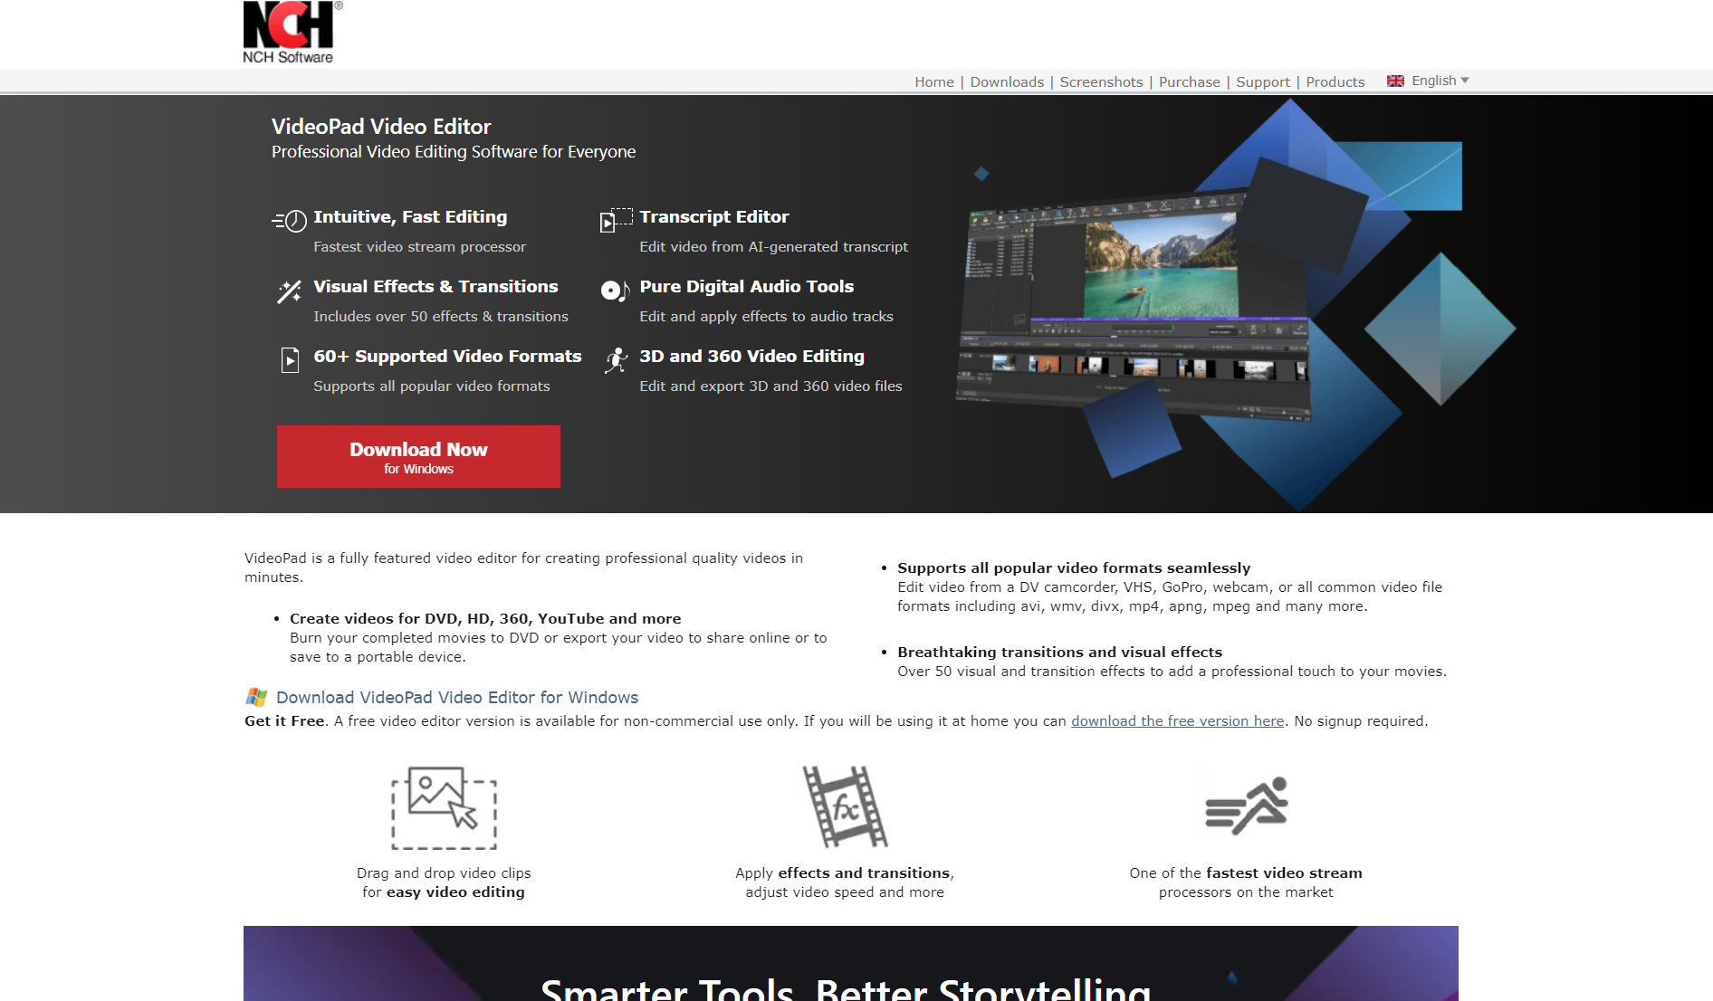Click 'Supports all popular video formats' hero text
1713x1001 pixels.
(432, 386)
